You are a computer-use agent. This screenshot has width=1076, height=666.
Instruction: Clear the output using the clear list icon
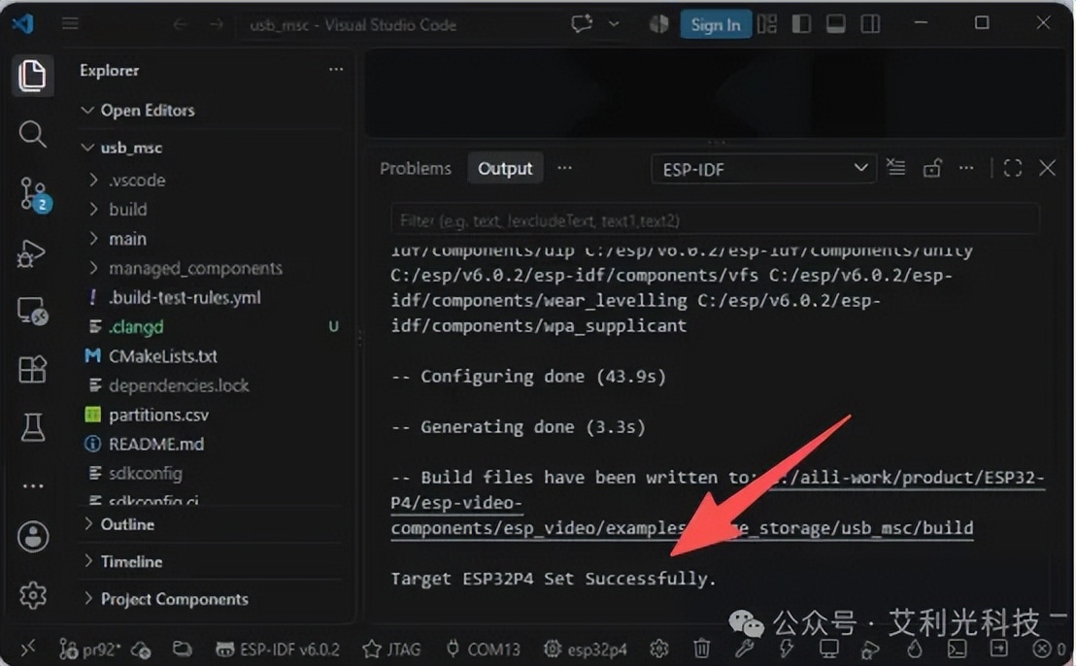click(896, 168)
